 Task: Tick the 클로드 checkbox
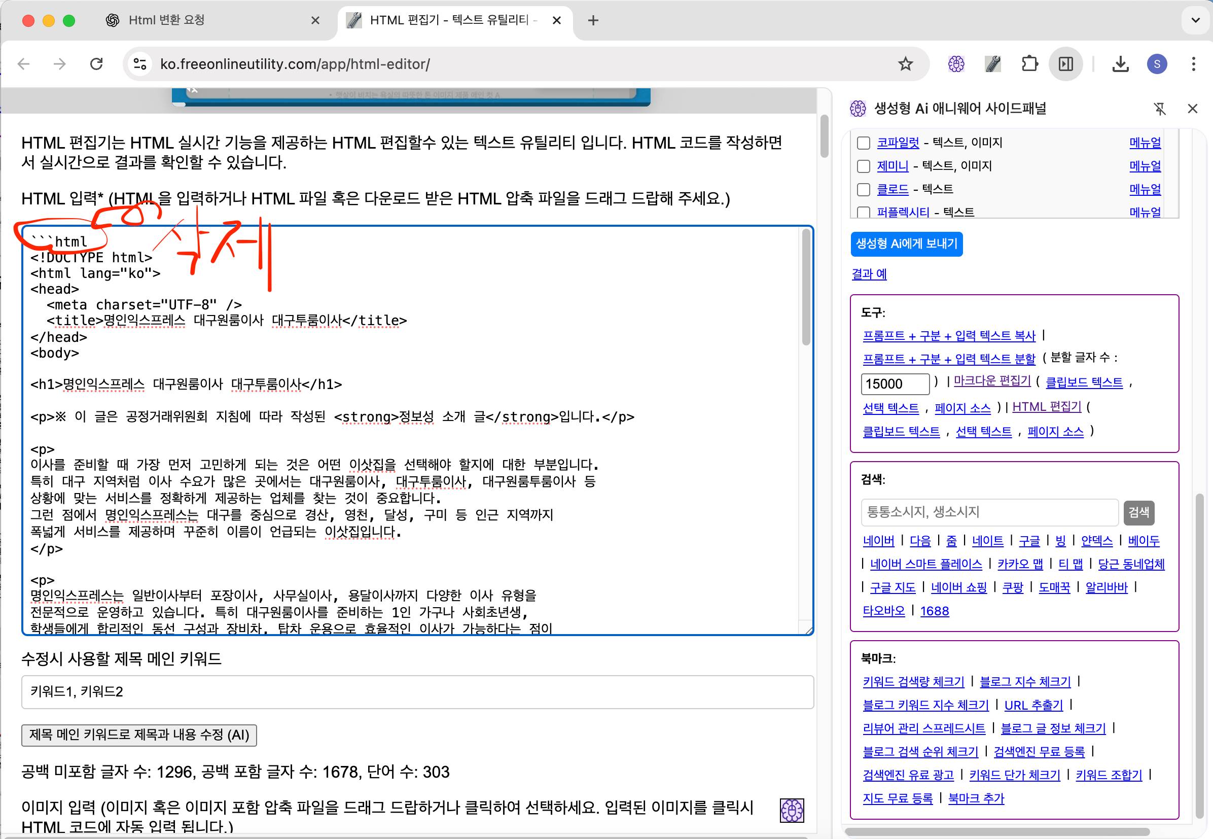pos(864,189)
